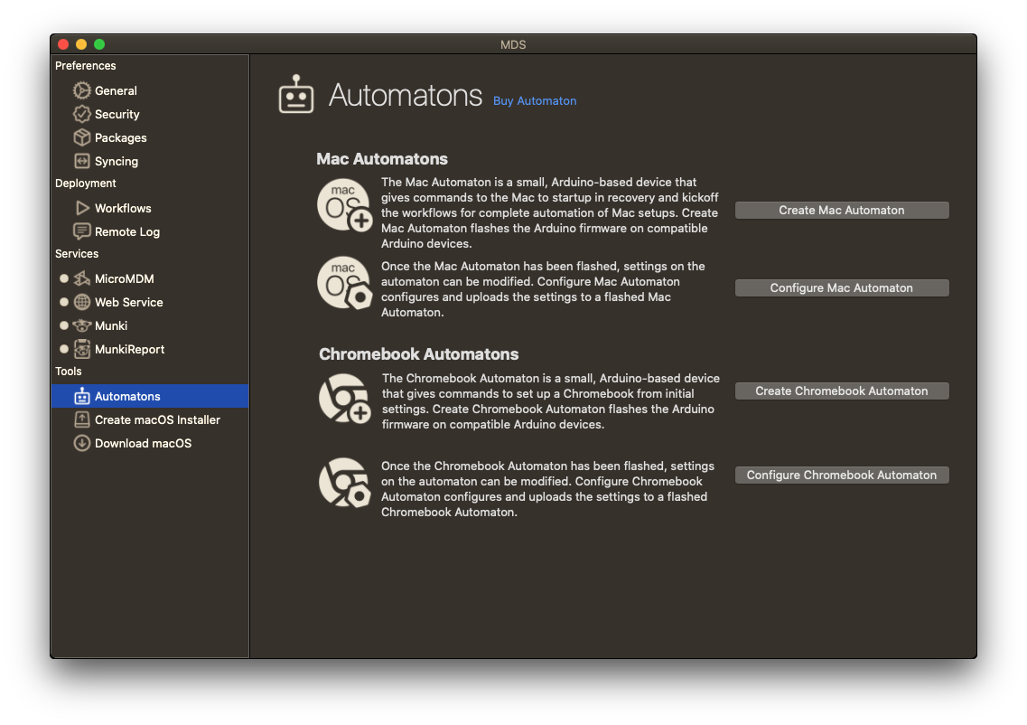Click the Munki status indicator dot
This screenshot has height=725, width=1027.
[63, 325]
